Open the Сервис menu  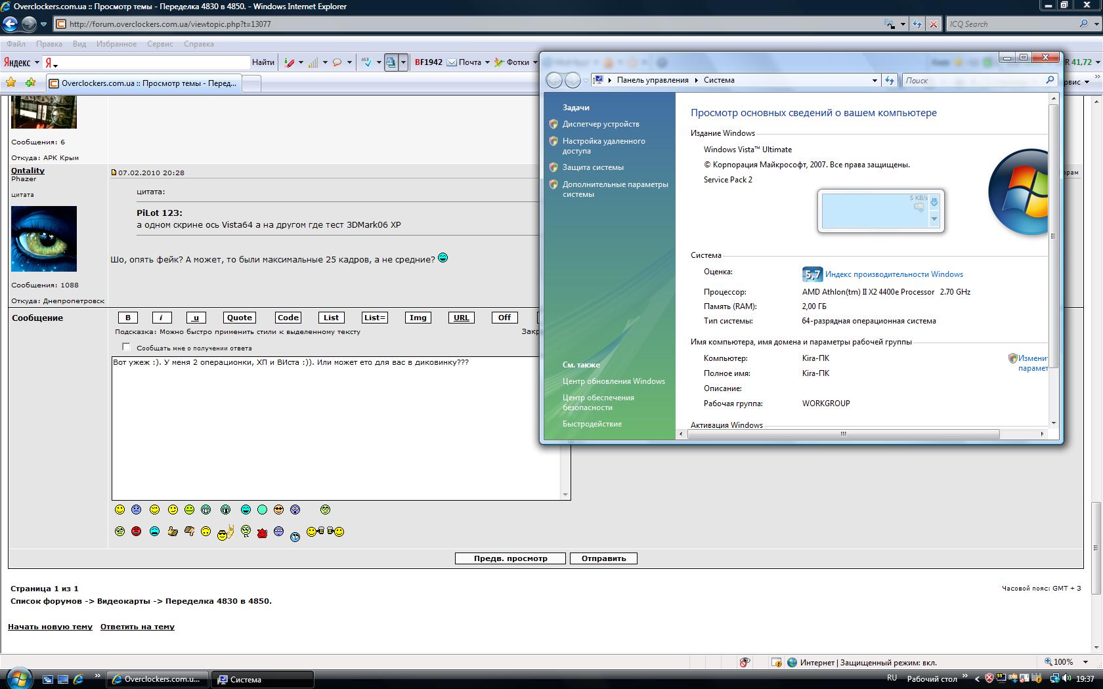pyautogui.click(x=160, y=44)
